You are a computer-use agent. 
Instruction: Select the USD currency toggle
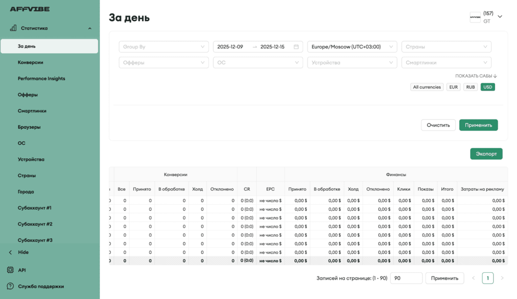[x=488, y=87]
